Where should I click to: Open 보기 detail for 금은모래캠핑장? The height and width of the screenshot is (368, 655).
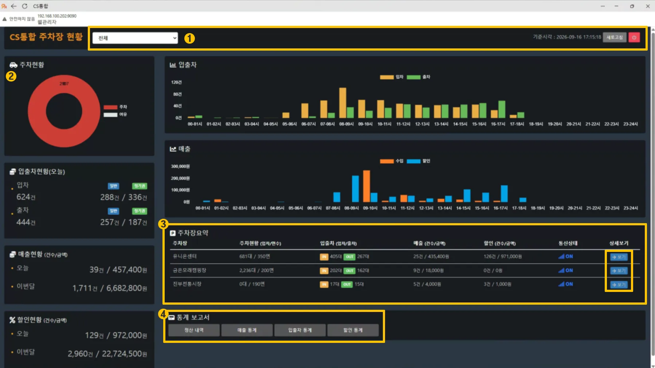click(619, 271)
